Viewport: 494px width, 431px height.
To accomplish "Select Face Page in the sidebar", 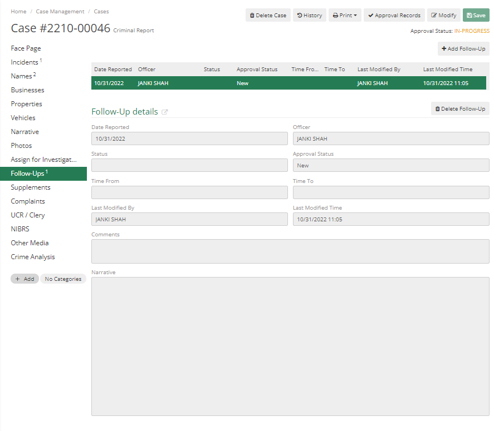I will tap(26, 48).
